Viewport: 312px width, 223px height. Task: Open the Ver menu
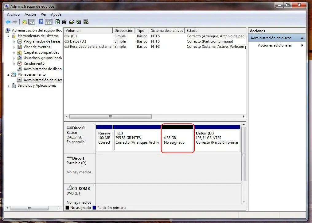click(44, 14)
